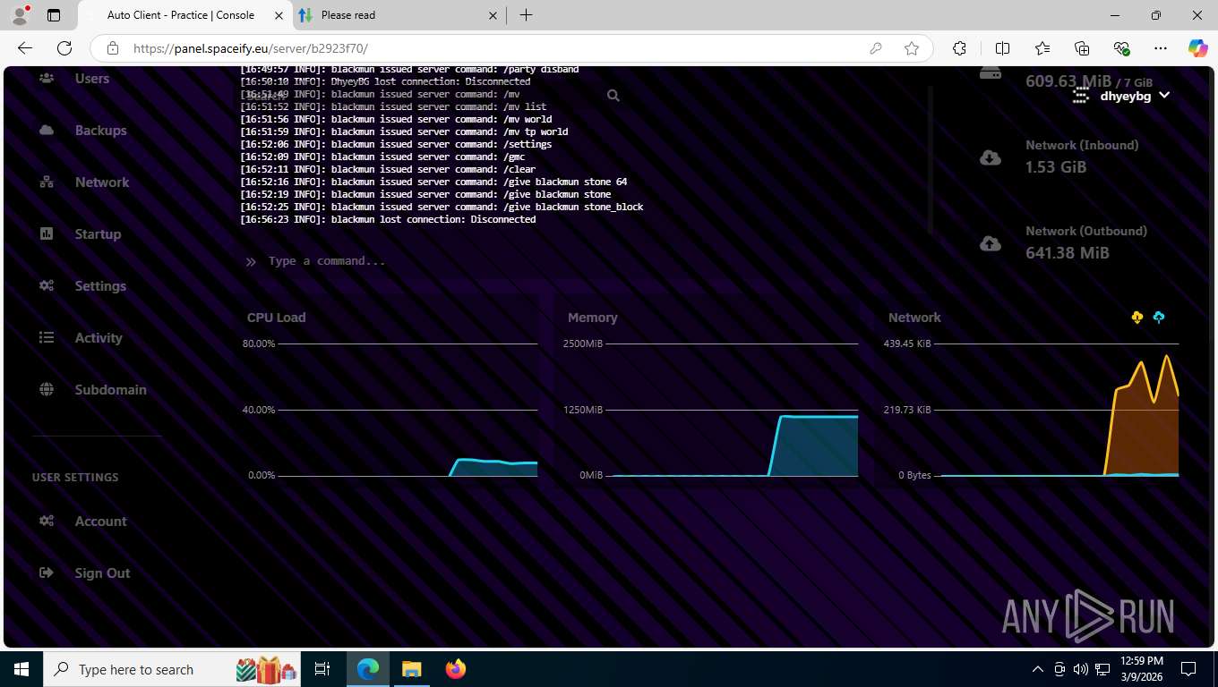Click the address bar URL
Screen dimensions: 1218x687
[x=251, y=48]
